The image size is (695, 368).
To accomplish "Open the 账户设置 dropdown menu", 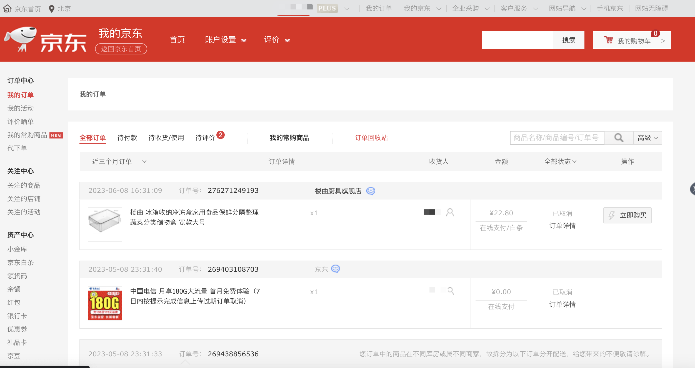I will [x=226, y=40].
